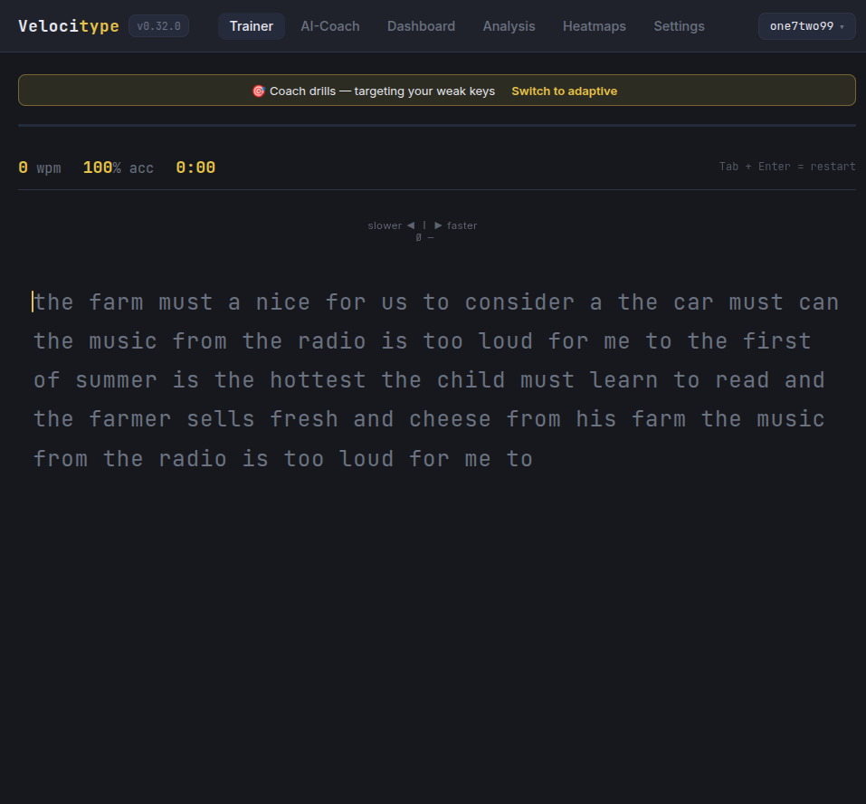
Task: Click the word 'sells' in typing text
Action: point(221,419)
